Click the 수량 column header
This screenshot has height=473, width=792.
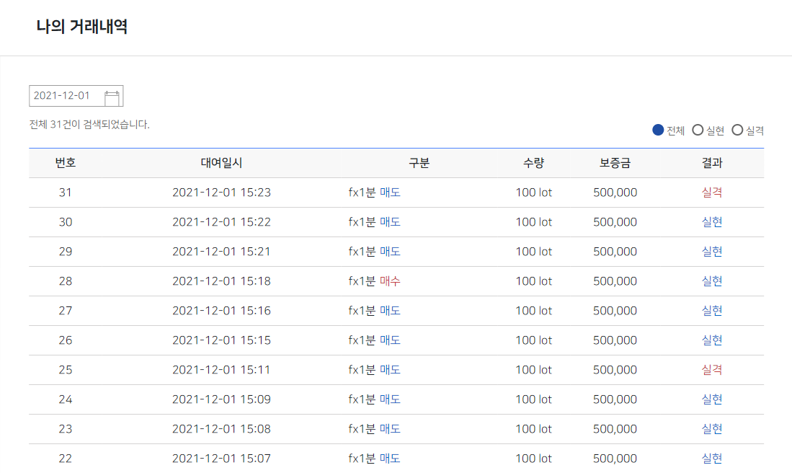click(x=533, y=163)
